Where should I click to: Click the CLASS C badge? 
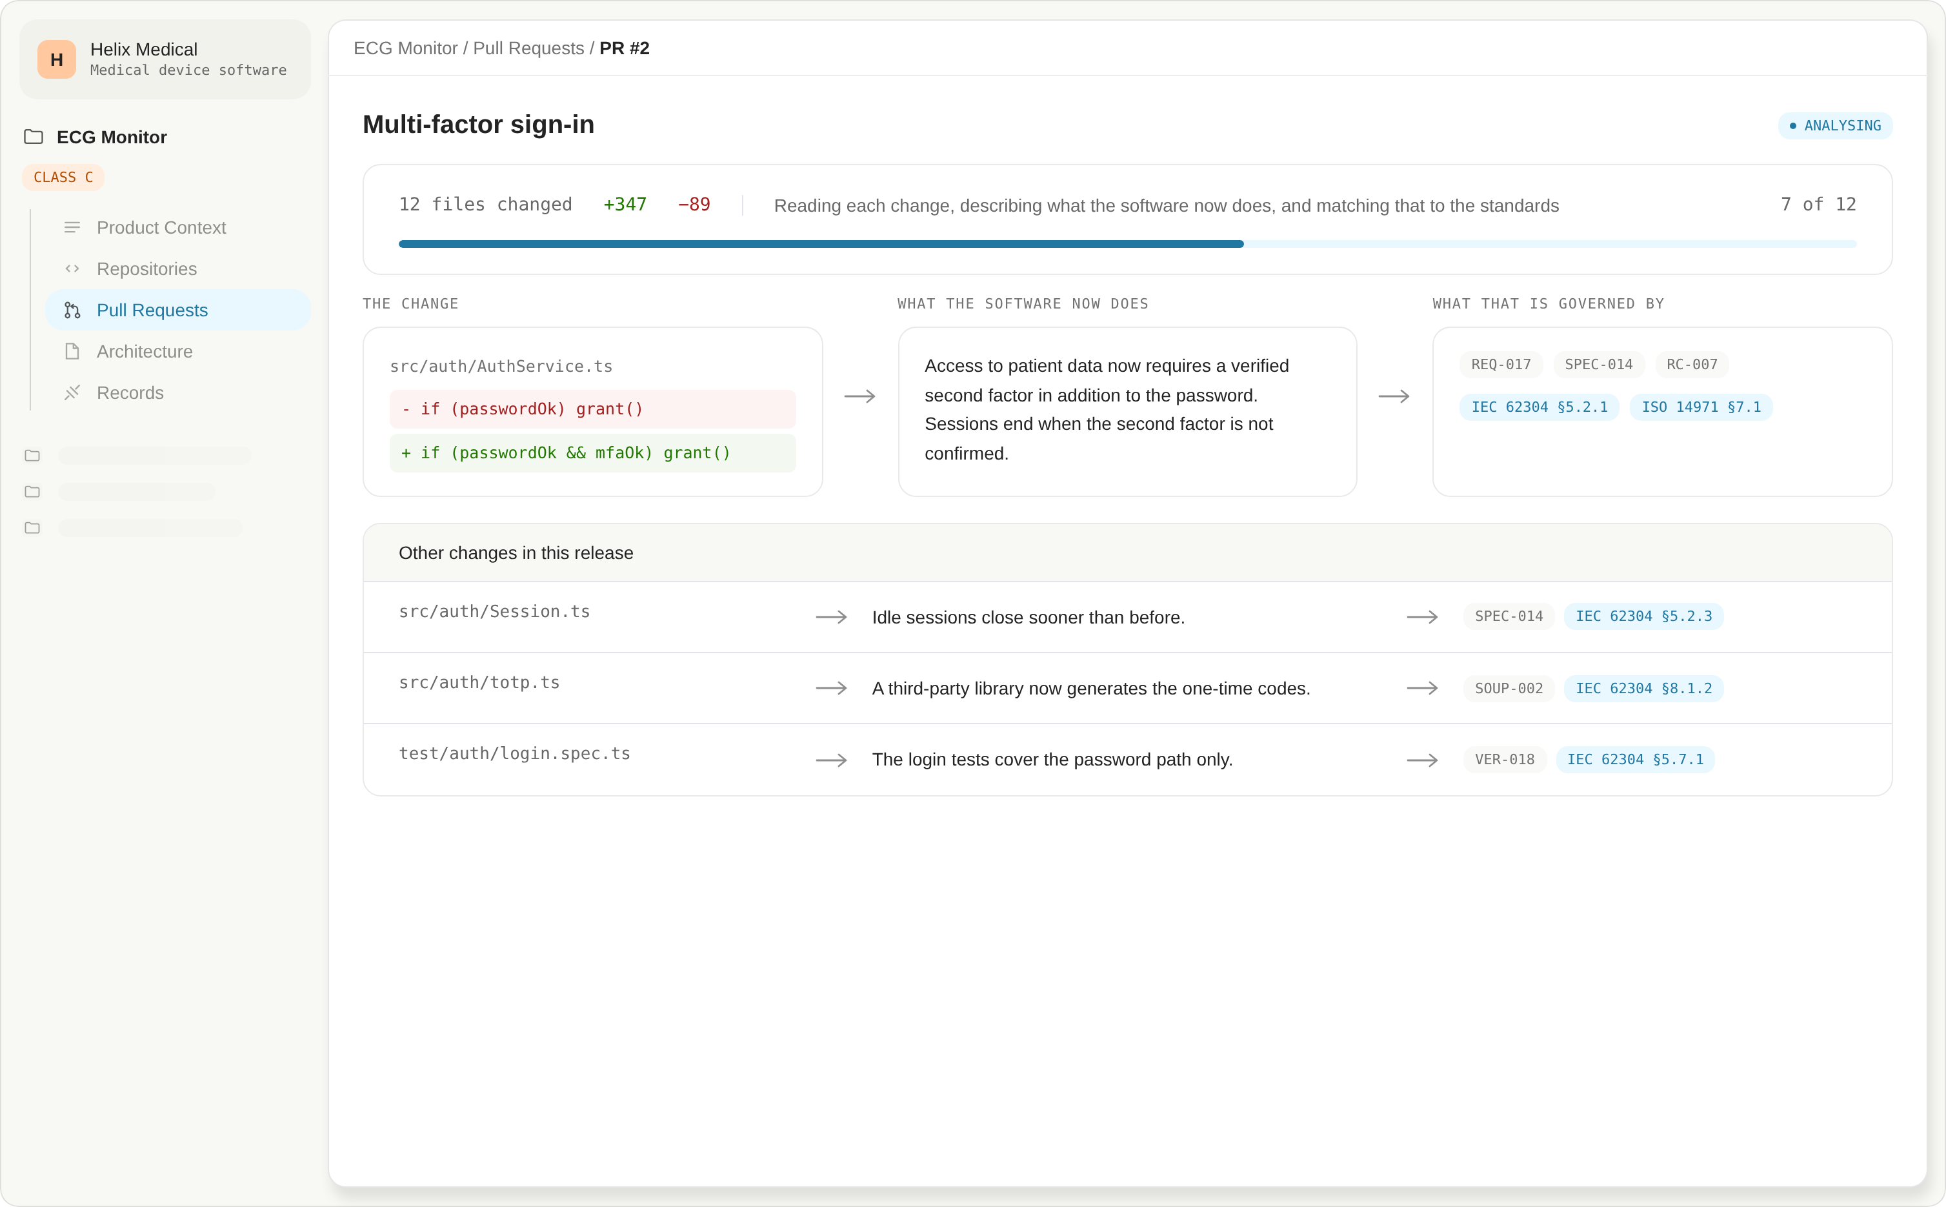pos(63,177)
